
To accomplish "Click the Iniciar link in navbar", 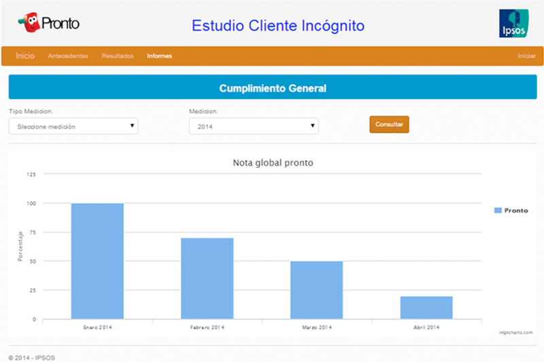I will click(x=526, y=56).
